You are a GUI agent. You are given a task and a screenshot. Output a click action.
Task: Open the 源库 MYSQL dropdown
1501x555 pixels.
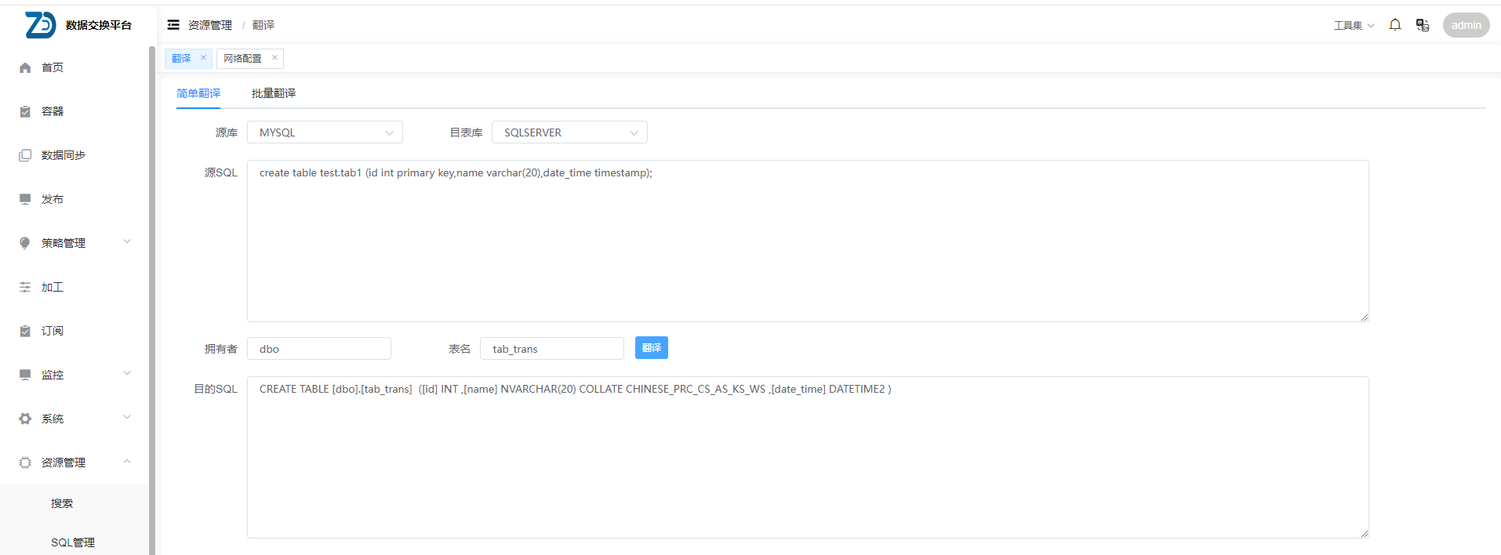tap(325, 132)
